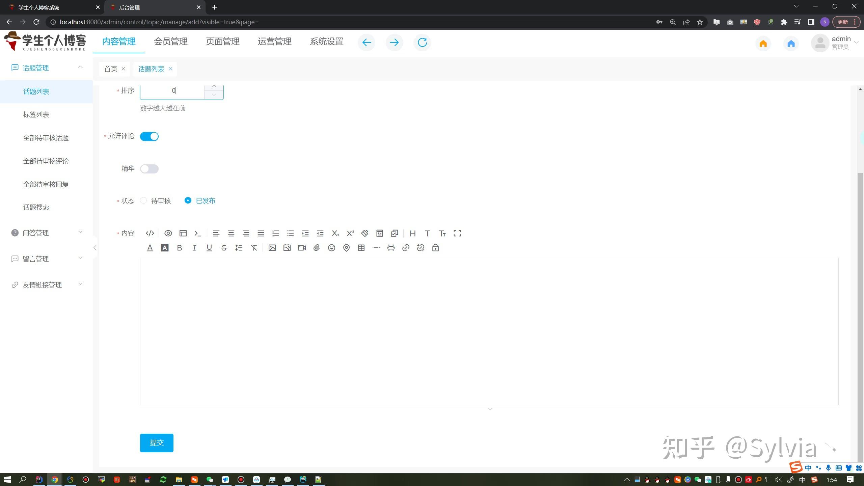Click the insert hyperlink icon
The height and width of the screenshot is (486, 864).
(x=406, y=248)
